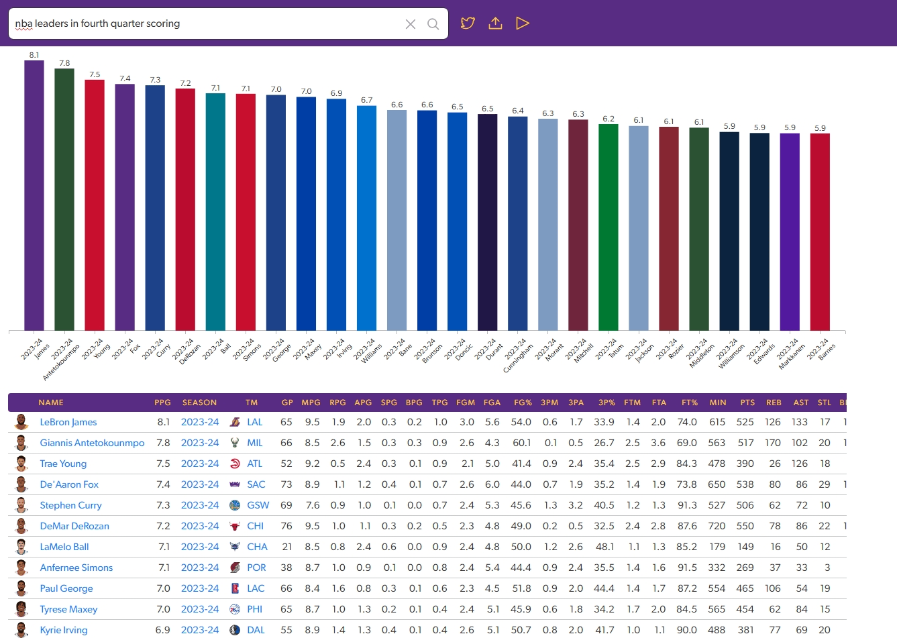This screenshot has width=897, height=638.
Task: Focus the search field containing the query
Action: [x=228, y=23]
